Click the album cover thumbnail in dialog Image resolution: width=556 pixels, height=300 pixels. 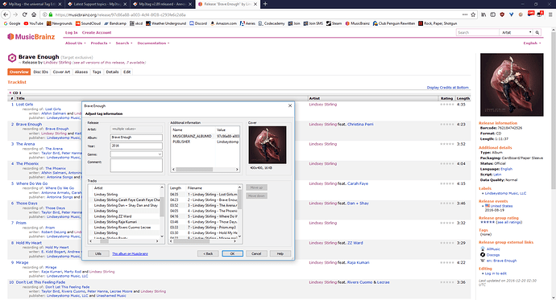tap(268, 145)
